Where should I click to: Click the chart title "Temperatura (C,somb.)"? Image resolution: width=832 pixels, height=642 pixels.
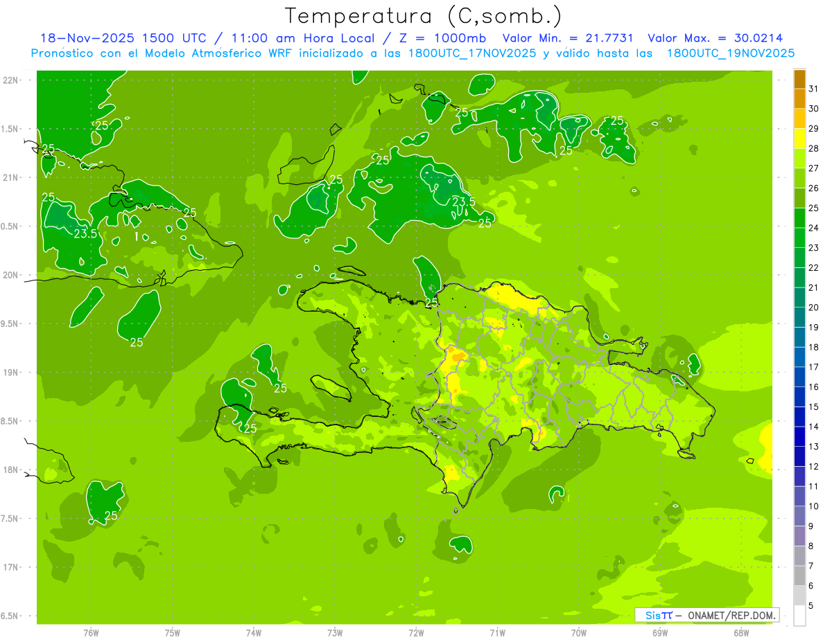(x=424, y=15)
